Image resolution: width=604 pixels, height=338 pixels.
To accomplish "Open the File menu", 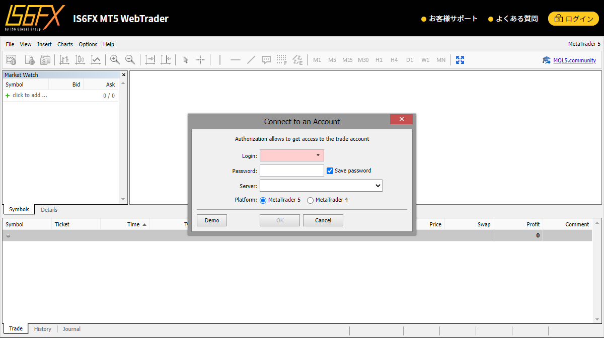I will (10, 44).
